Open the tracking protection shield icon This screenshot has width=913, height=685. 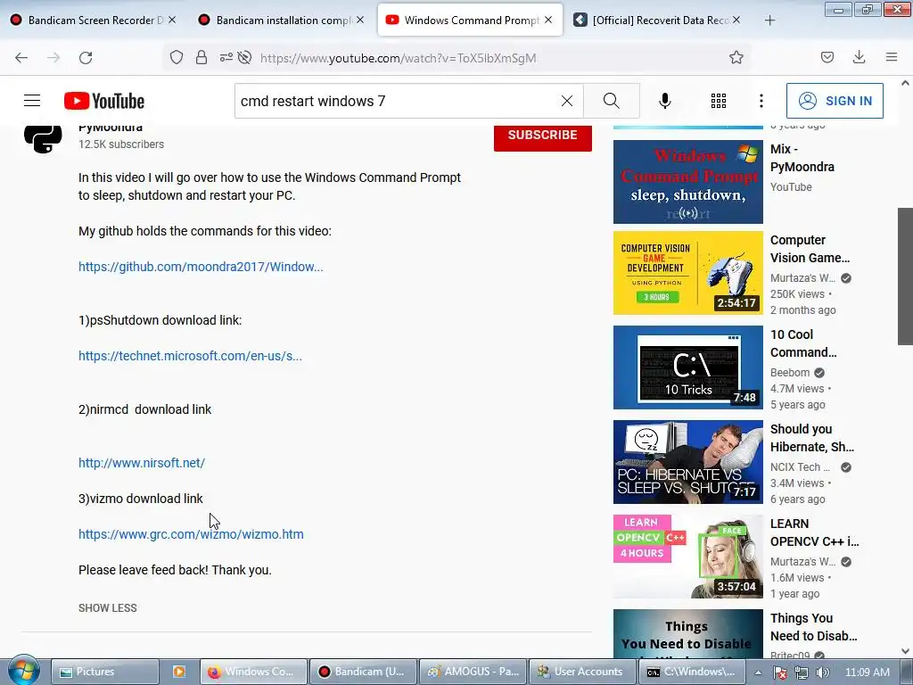(x=177, y=58)
